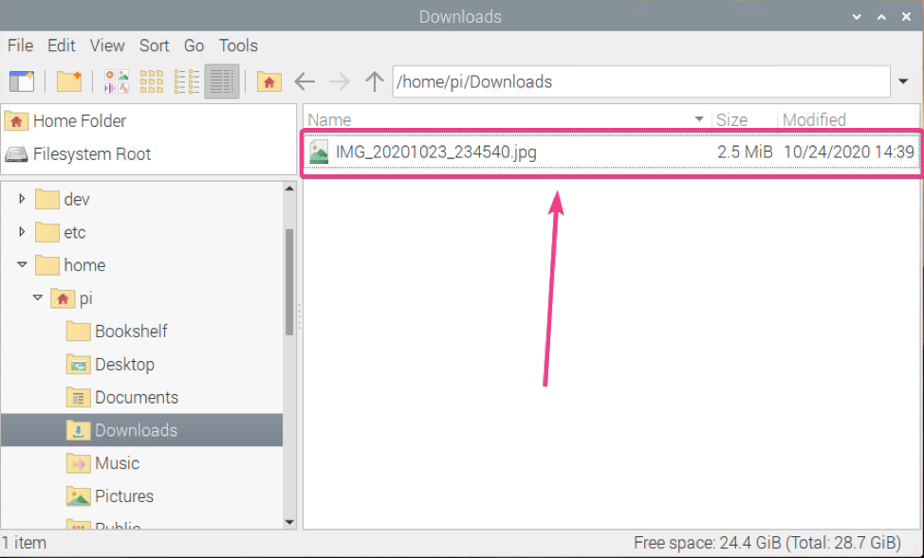Click the path bar /home/pi/Downloads

641,81
